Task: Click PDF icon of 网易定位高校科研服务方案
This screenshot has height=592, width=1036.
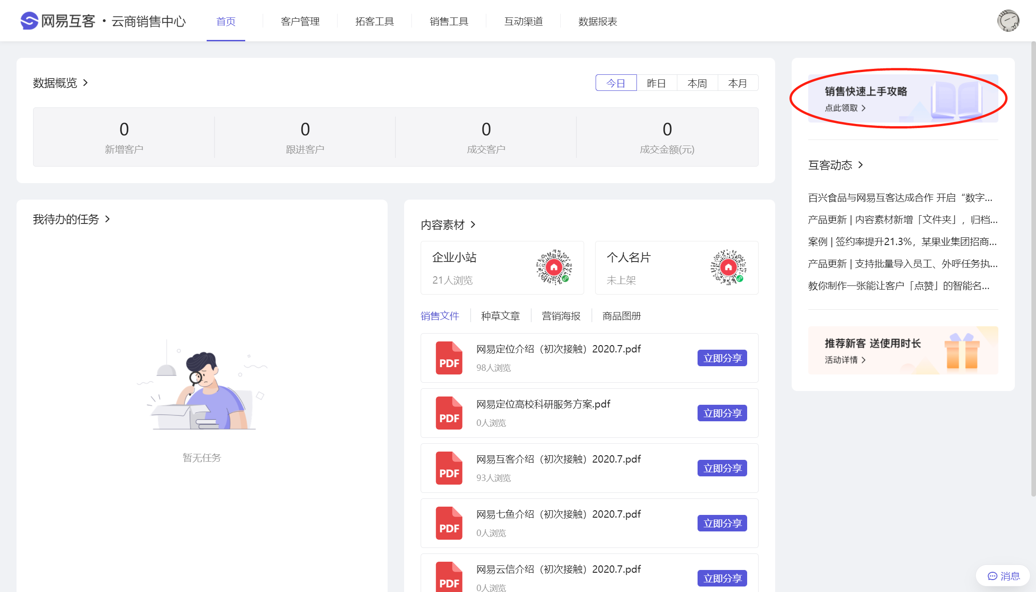Action: click(449, 413)
